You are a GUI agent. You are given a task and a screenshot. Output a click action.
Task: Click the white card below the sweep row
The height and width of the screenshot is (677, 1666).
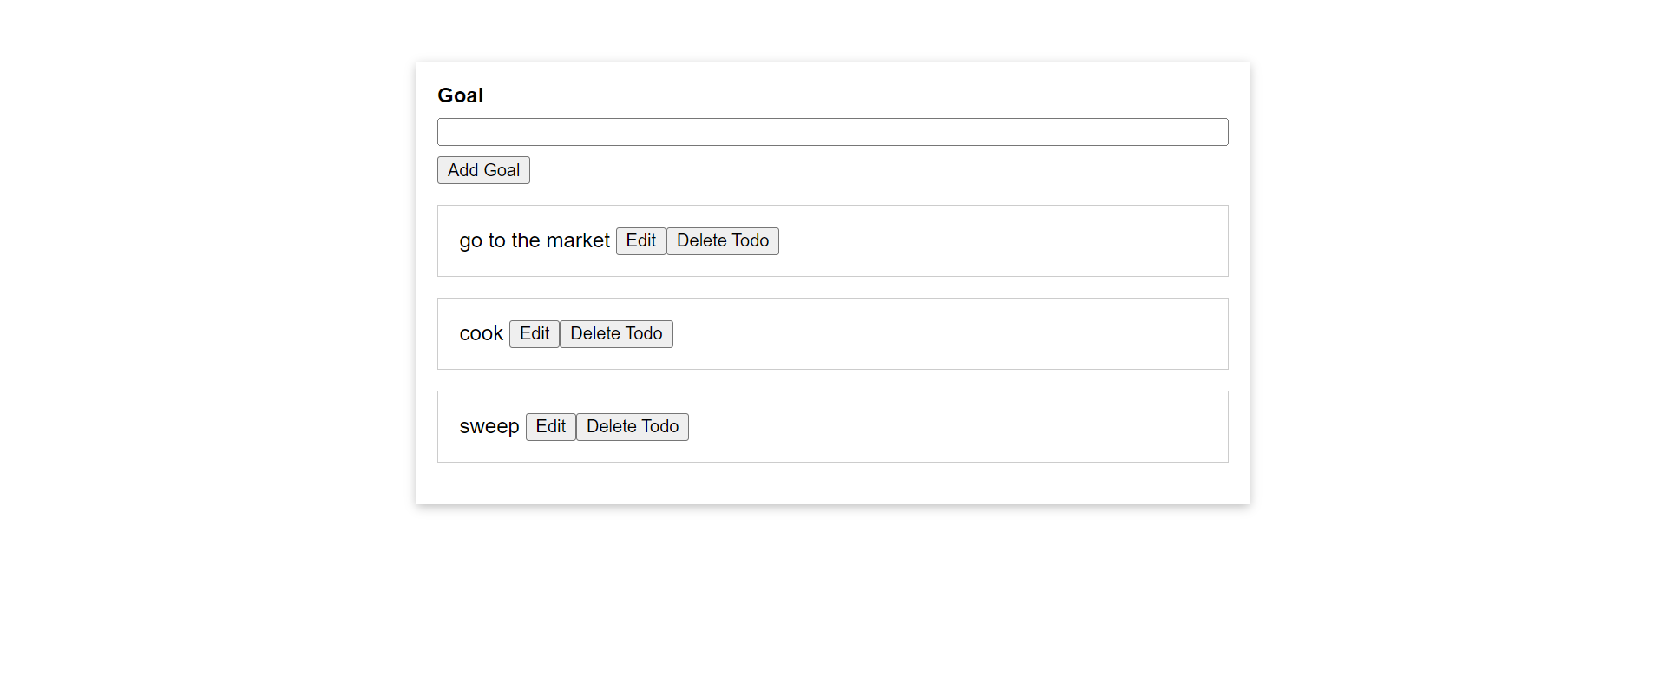pos(832,483)
